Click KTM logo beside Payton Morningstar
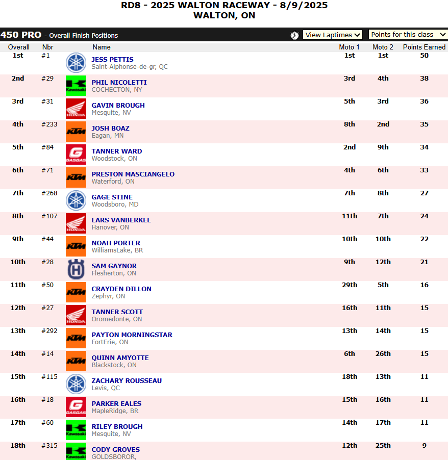This screenshot has height=460, width=448. coord(76,338)
